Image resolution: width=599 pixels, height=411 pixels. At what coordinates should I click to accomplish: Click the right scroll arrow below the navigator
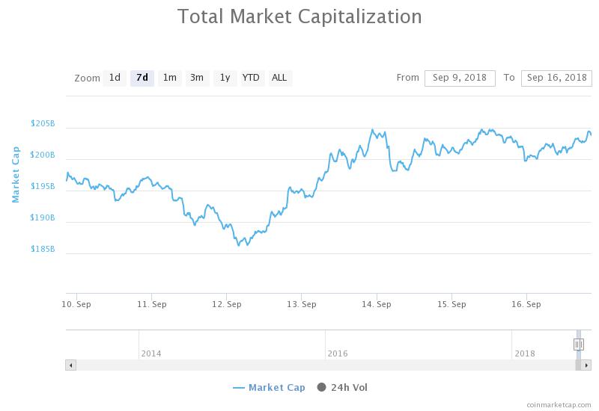click(587, 365)
